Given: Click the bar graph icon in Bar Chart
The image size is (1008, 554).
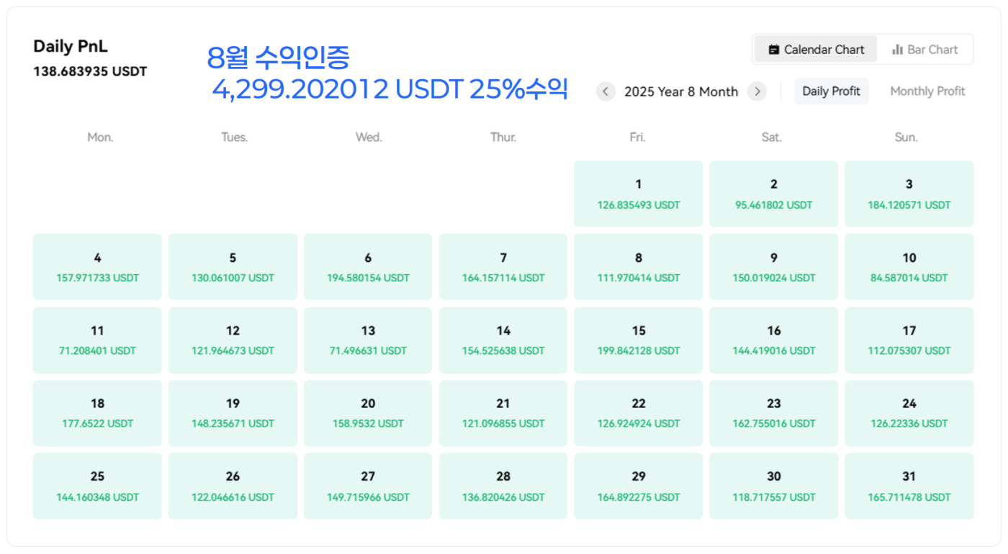Looking at the screenshot, I should click(x=897, y=50).
